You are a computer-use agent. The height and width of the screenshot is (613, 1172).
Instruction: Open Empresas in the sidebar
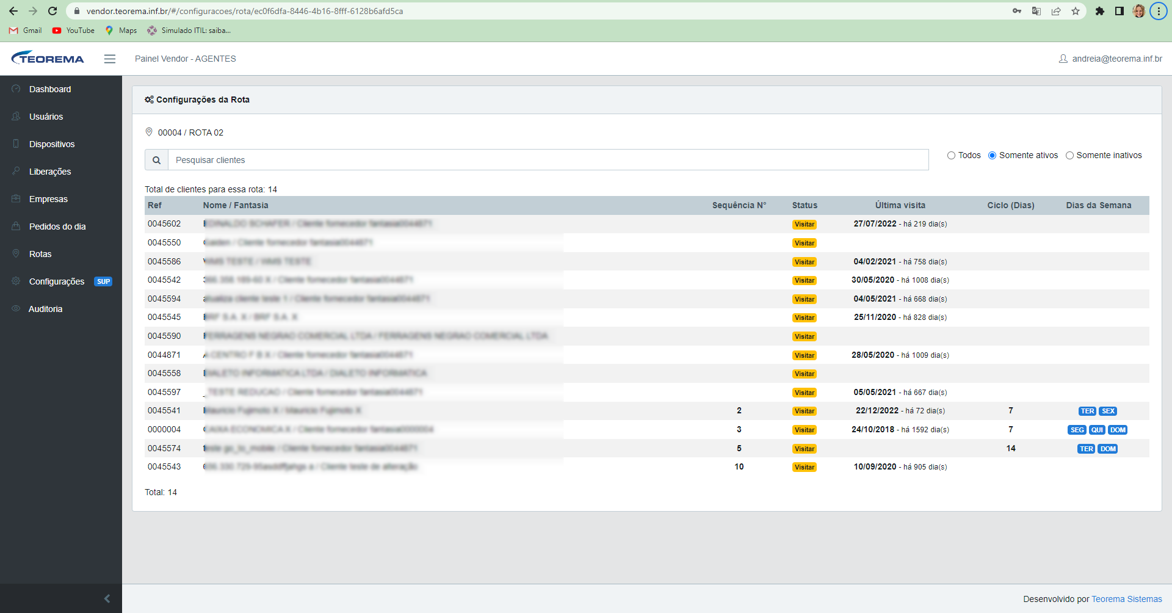point(61,199)
